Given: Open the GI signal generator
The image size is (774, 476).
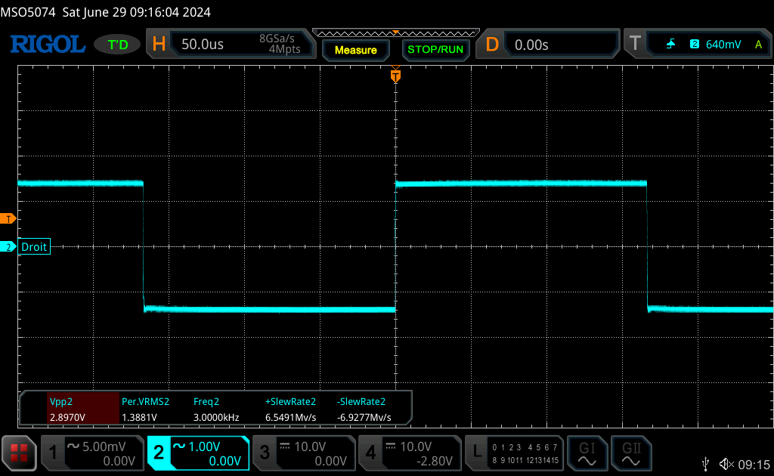Looking at the screenshot, I should click(x=587, y=453).
